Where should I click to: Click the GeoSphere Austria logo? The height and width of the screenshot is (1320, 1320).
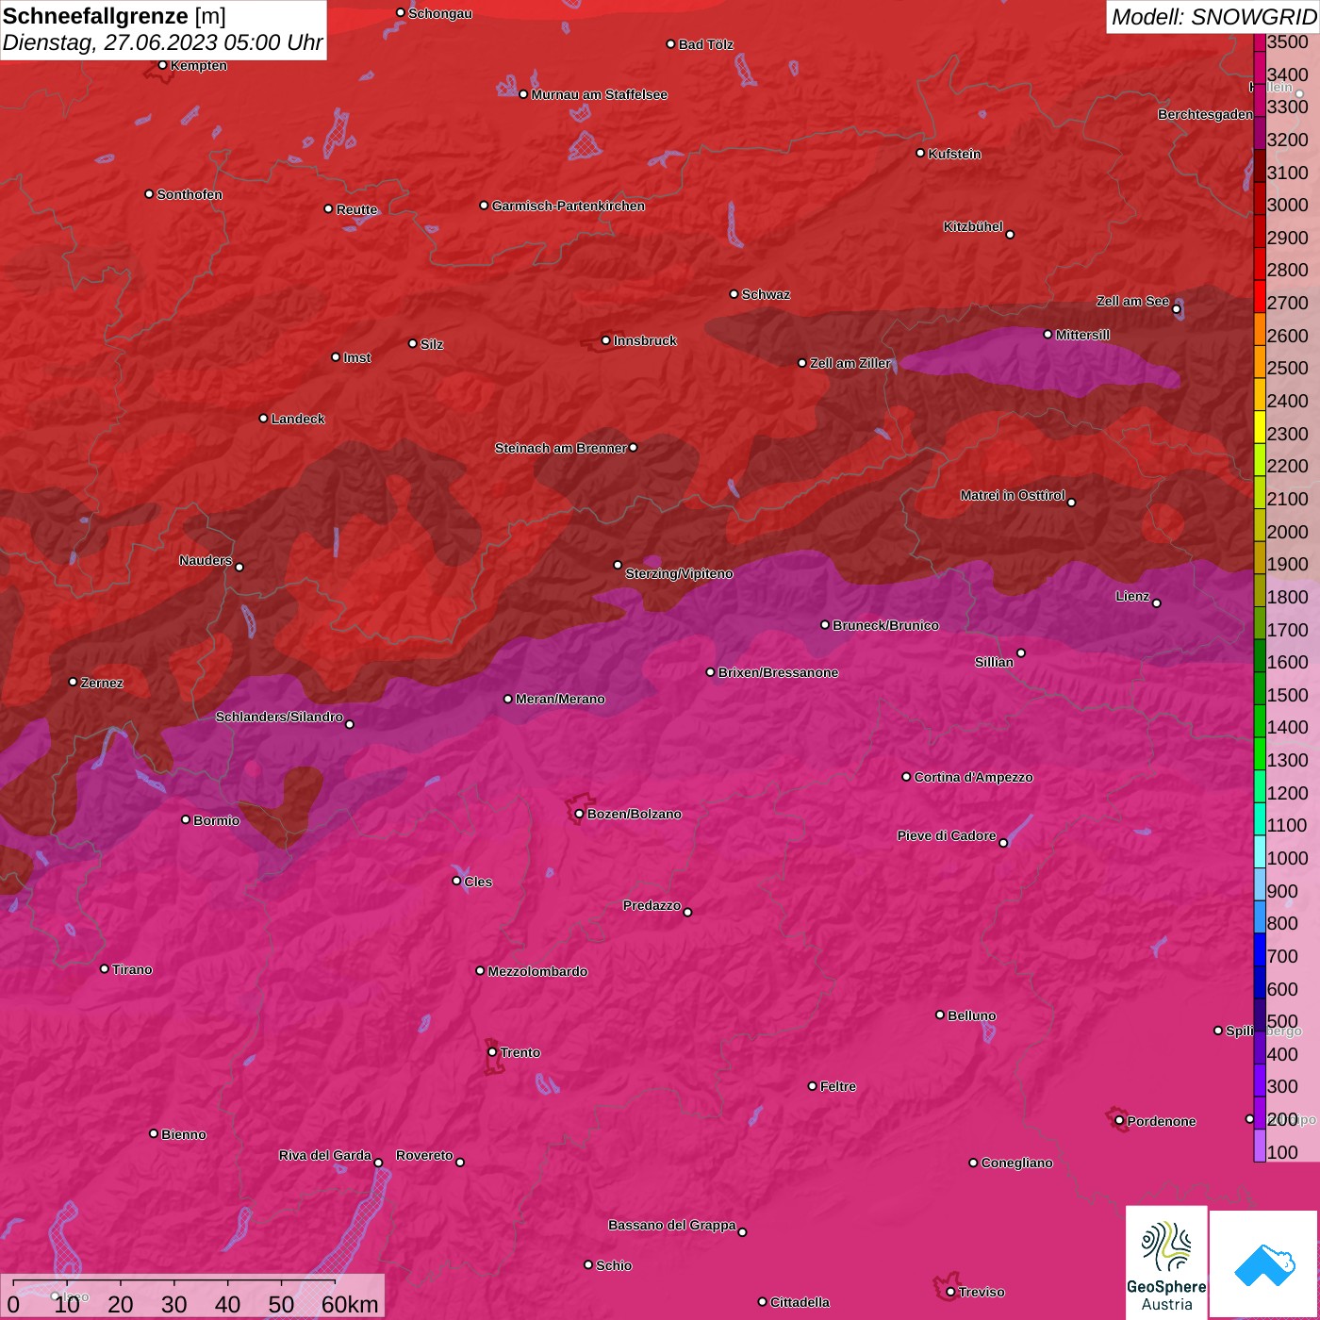pyautogui.click(x=1166, y=1262)
